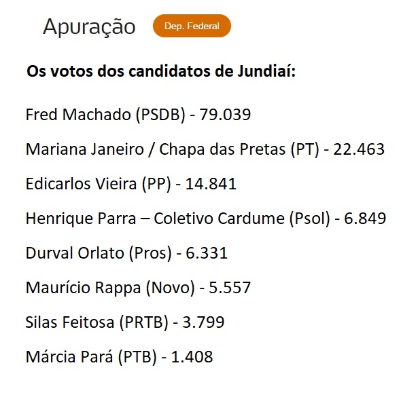
Task: Click the Fred Machado (PSDB) name
Action: pyautogui.click(x=105, y=115)
